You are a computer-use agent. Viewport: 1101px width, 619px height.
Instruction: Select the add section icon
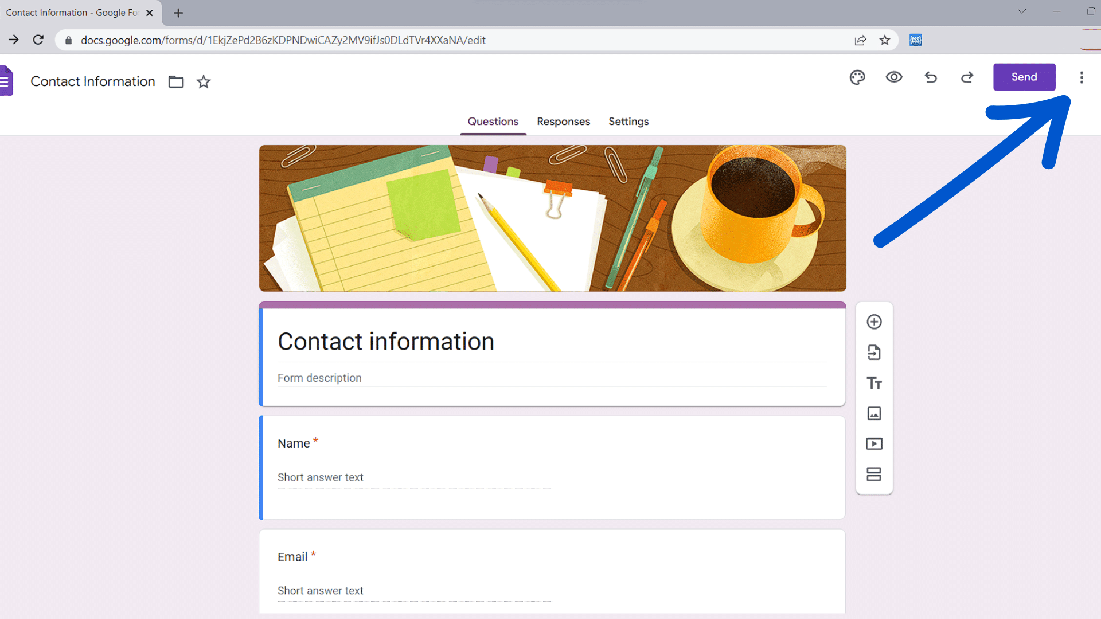(874, 475)
